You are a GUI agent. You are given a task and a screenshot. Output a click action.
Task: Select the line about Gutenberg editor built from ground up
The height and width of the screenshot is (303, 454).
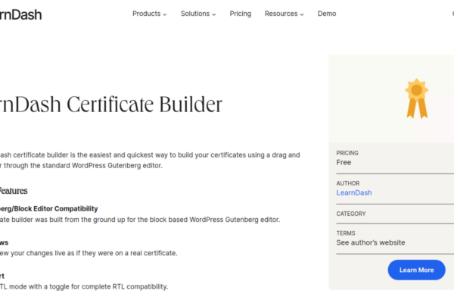click(x=140, y=220)
